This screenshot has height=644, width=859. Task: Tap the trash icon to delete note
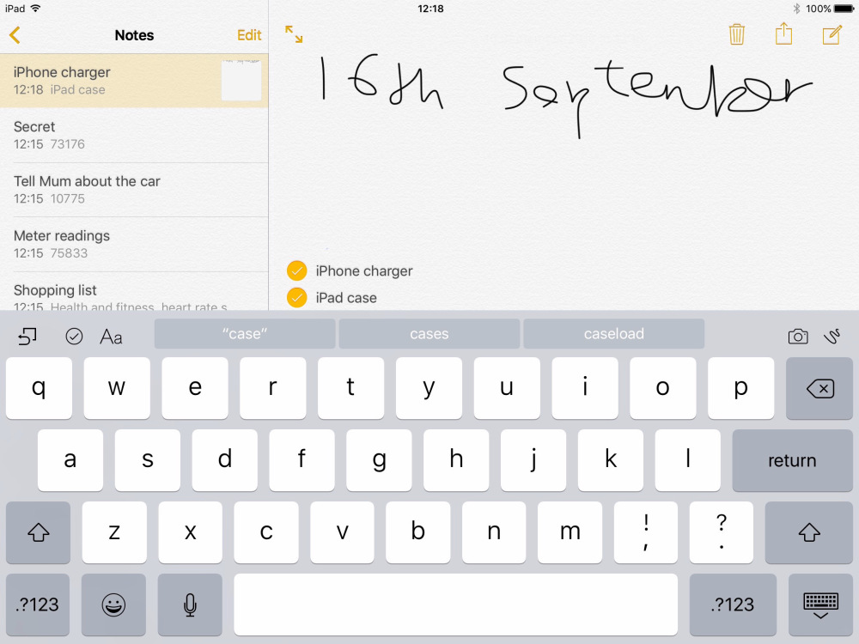coord(736,34)
